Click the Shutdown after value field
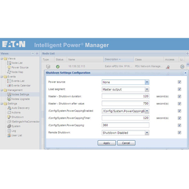This screenshot has height=189, width=189. [x=125, y=103]
